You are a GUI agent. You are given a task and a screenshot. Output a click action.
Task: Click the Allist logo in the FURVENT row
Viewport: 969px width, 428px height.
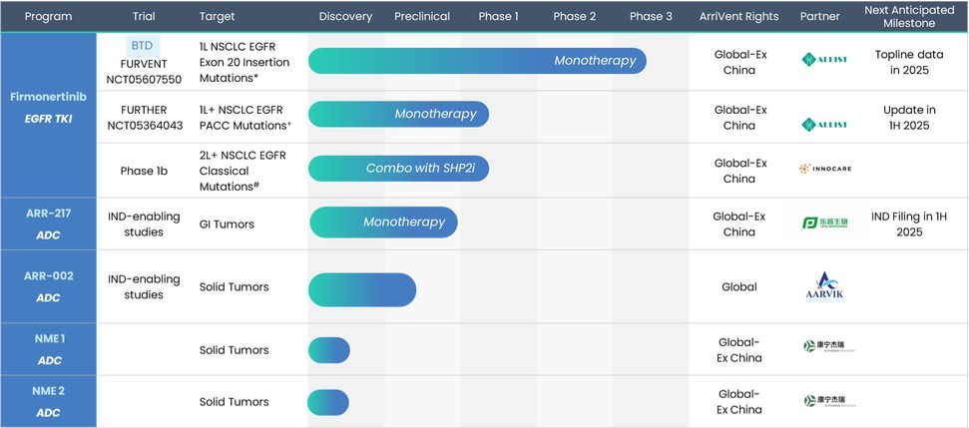coord(823,60)
